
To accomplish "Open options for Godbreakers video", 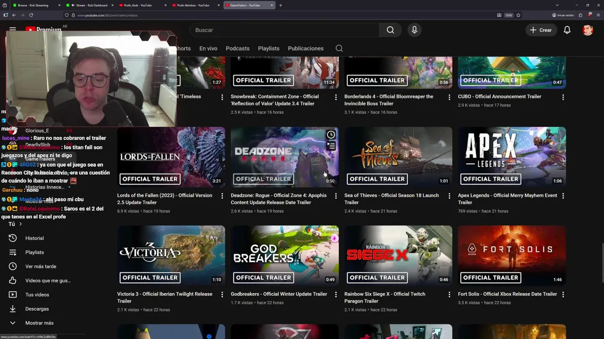I will (336, 294).
